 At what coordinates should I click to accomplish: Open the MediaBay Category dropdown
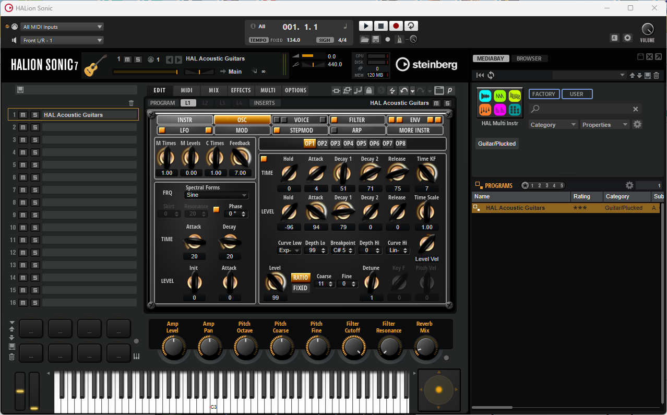click(553, 125)
